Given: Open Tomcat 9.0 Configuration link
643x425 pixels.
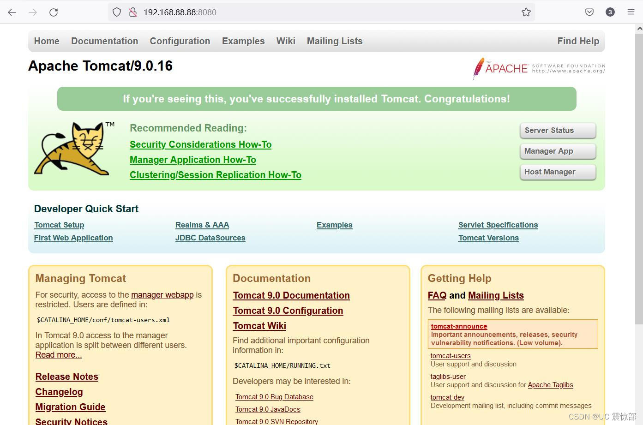Looking at the screenshot, I should click(288, 311).
